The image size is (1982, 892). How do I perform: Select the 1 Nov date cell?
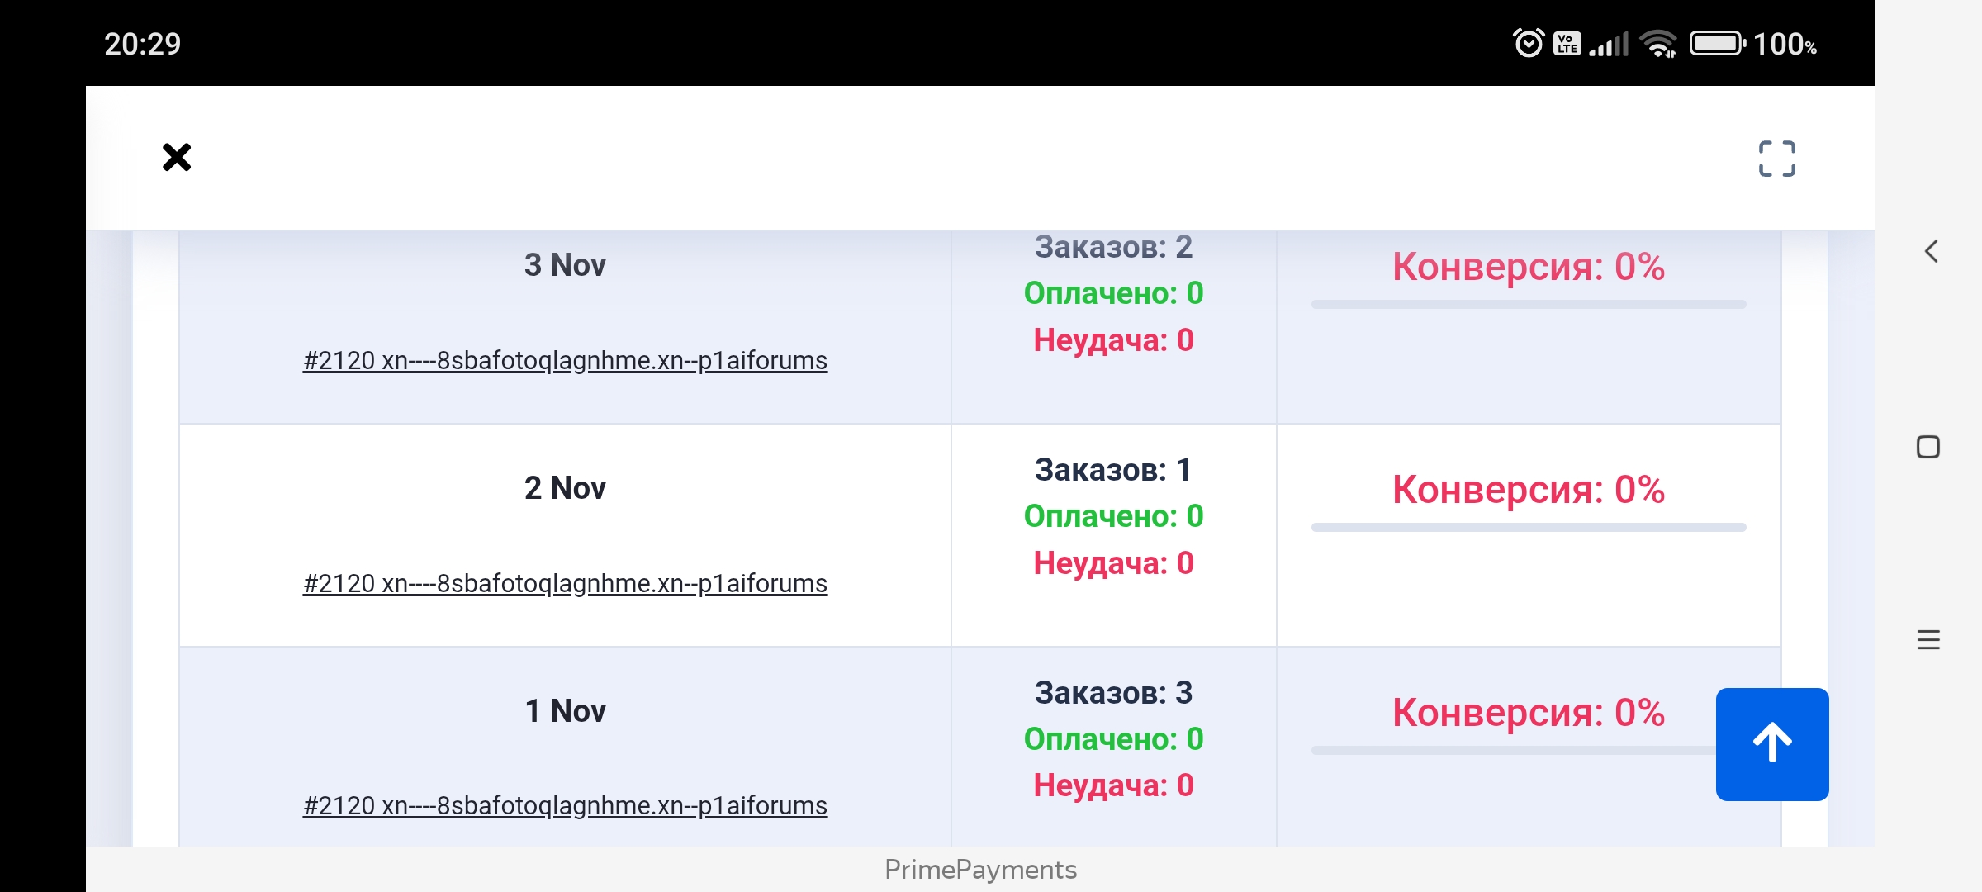(x=565, y=709)
